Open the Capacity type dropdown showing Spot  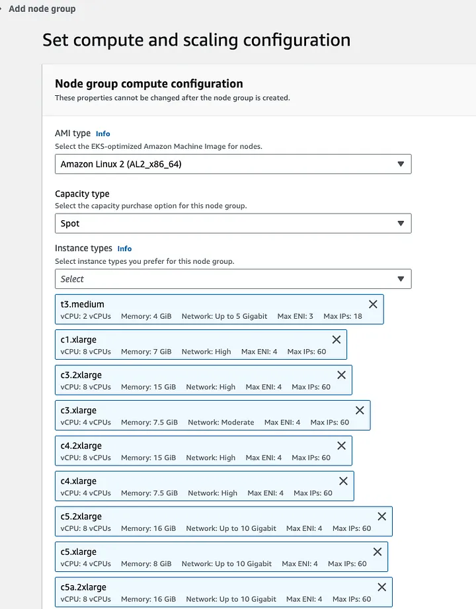pos(233,223)
